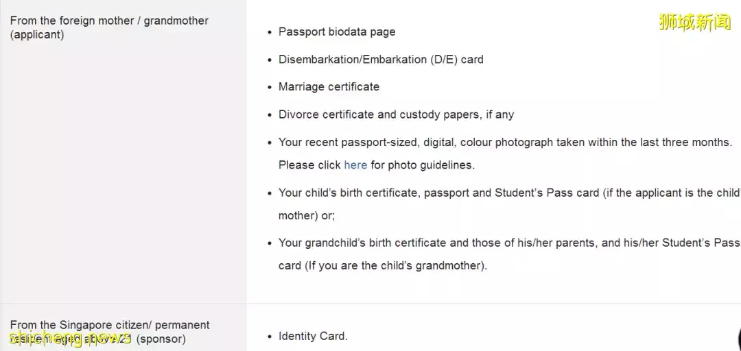This screenshot has height=351, width=741.
Task: Open the "here" photo guidelines link
Action: click(355, 165)
